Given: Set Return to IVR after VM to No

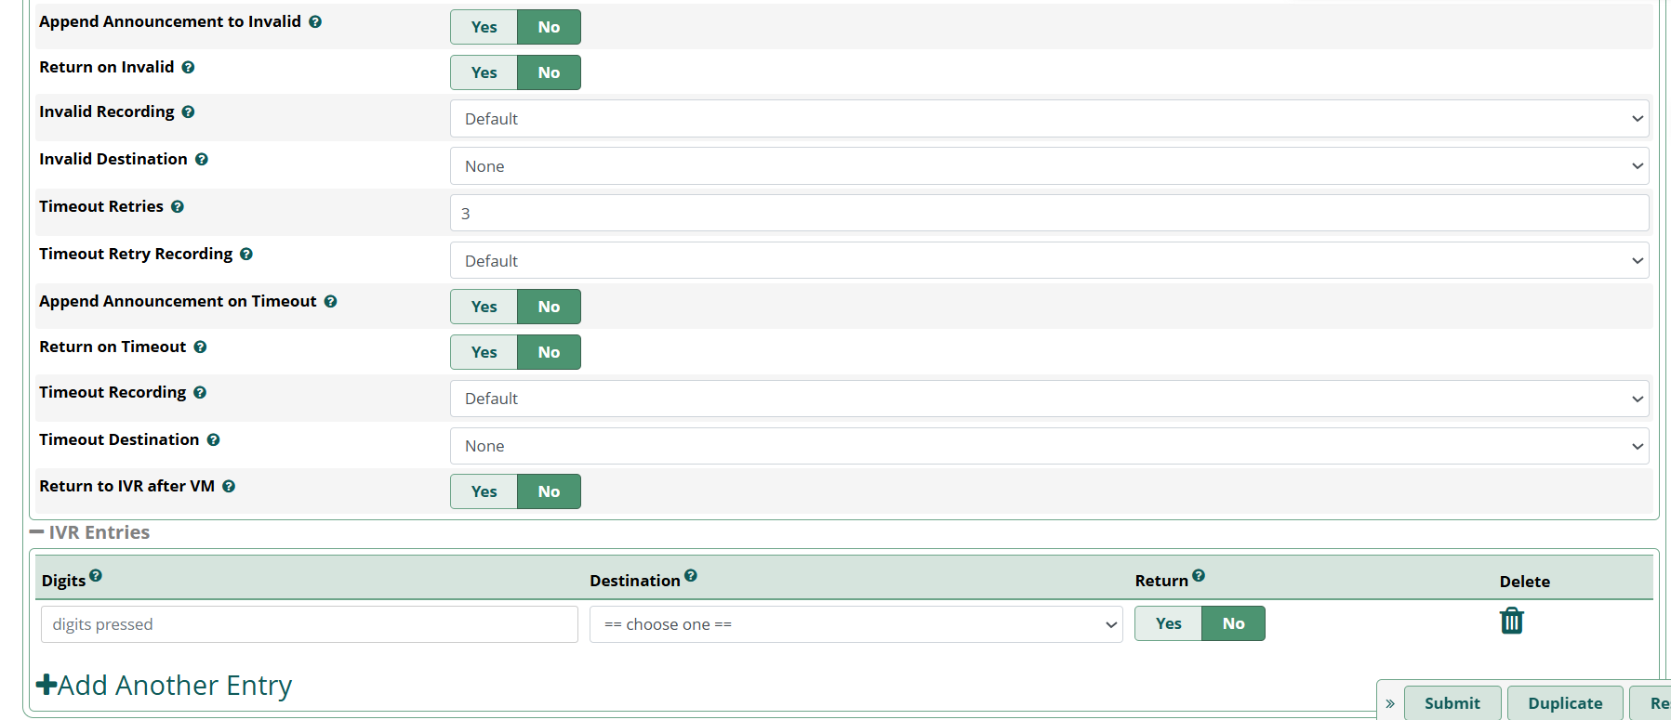Looking at the screenshot, I should tap(549, 491).
